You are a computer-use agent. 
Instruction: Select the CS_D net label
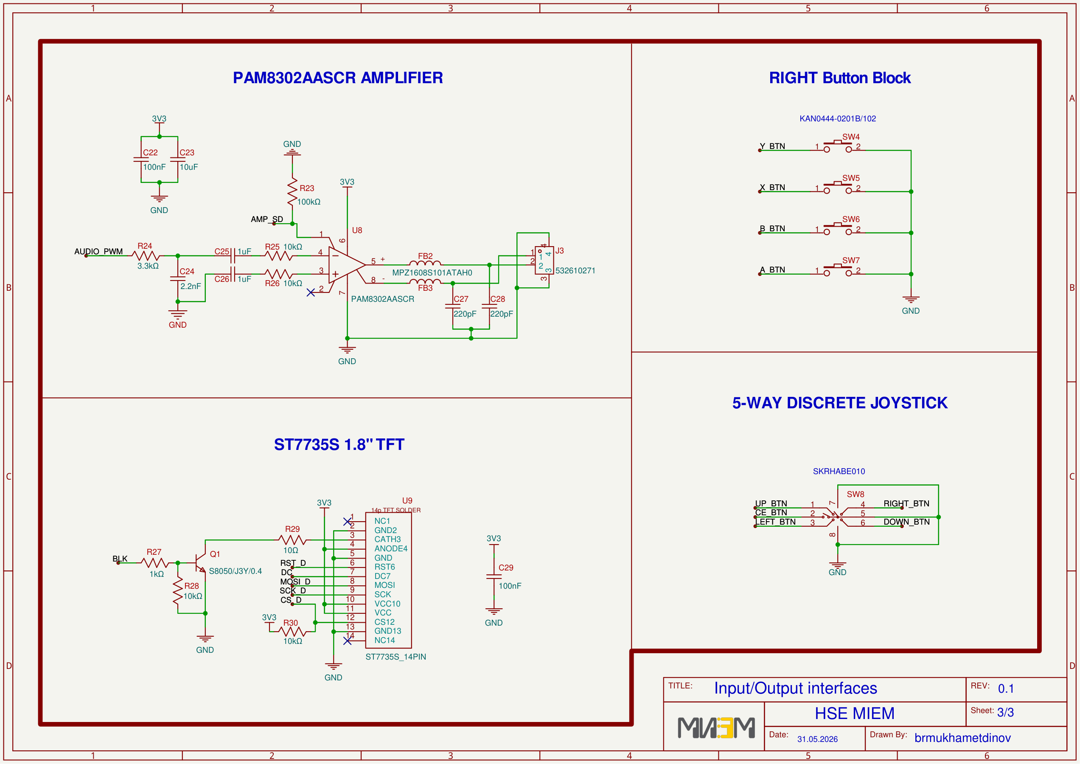tap(291, 600)
